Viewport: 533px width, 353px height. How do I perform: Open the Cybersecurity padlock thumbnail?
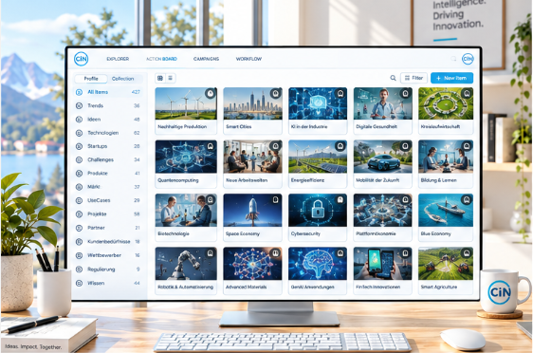(x=318, y=210)
